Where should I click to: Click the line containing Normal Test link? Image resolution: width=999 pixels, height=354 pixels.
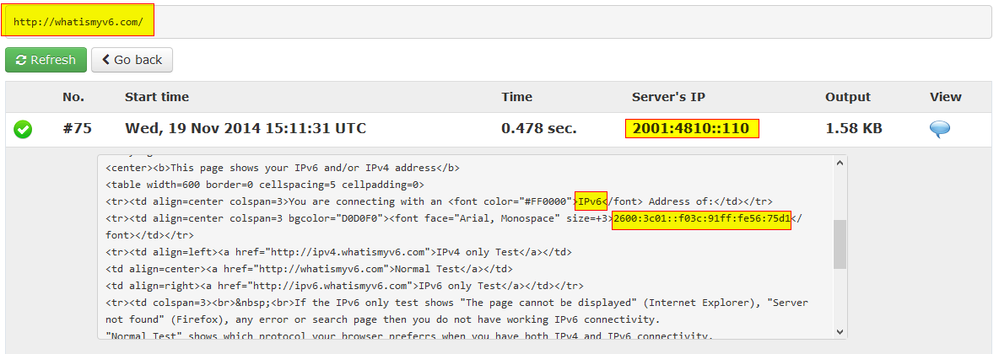click(x=309, y=270)
